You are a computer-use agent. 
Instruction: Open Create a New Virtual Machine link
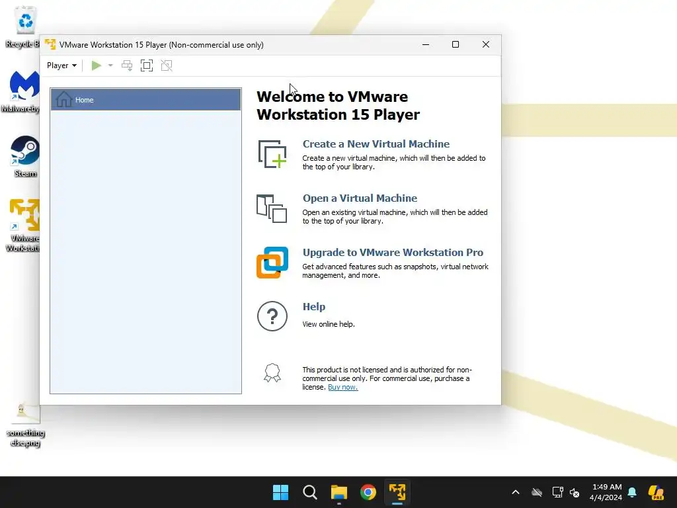coord(376,144)
